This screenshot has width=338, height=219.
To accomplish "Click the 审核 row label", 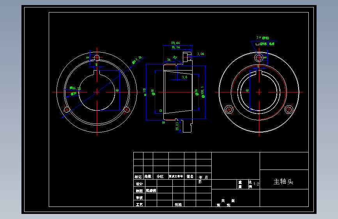I will [x=140, y=198].
